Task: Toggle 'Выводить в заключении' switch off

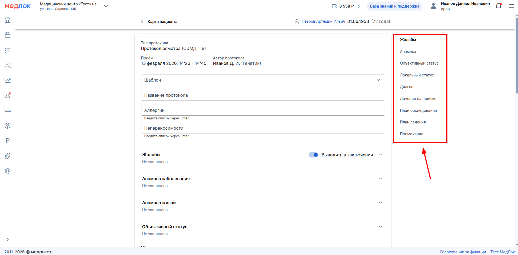Action: [314, 155]
